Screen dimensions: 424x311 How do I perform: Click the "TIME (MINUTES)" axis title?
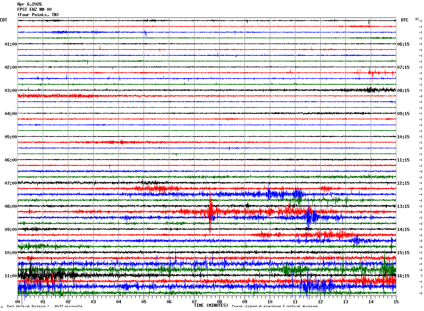(x=211, y=305)
